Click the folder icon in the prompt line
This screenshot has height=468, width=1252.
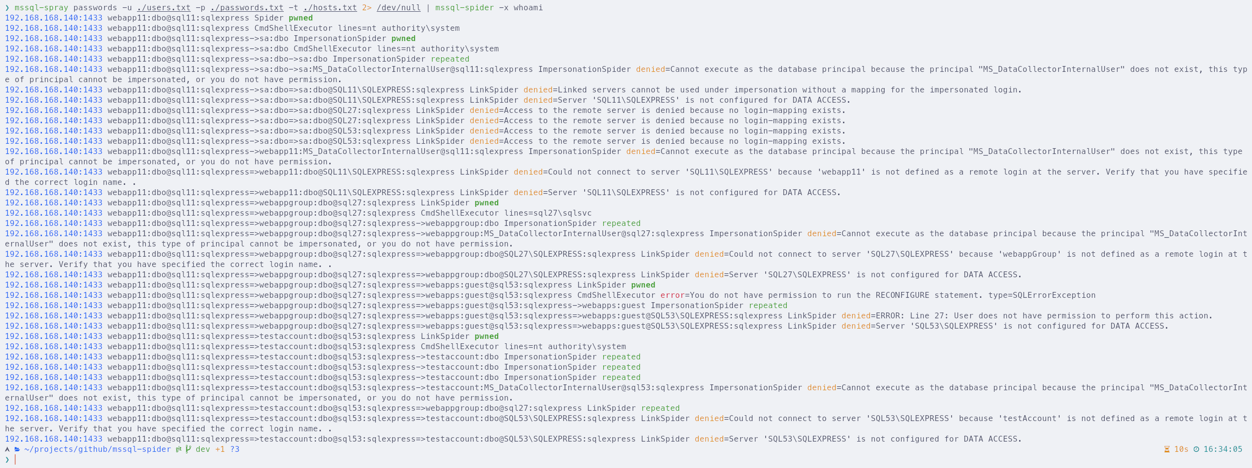pos(17,449)
